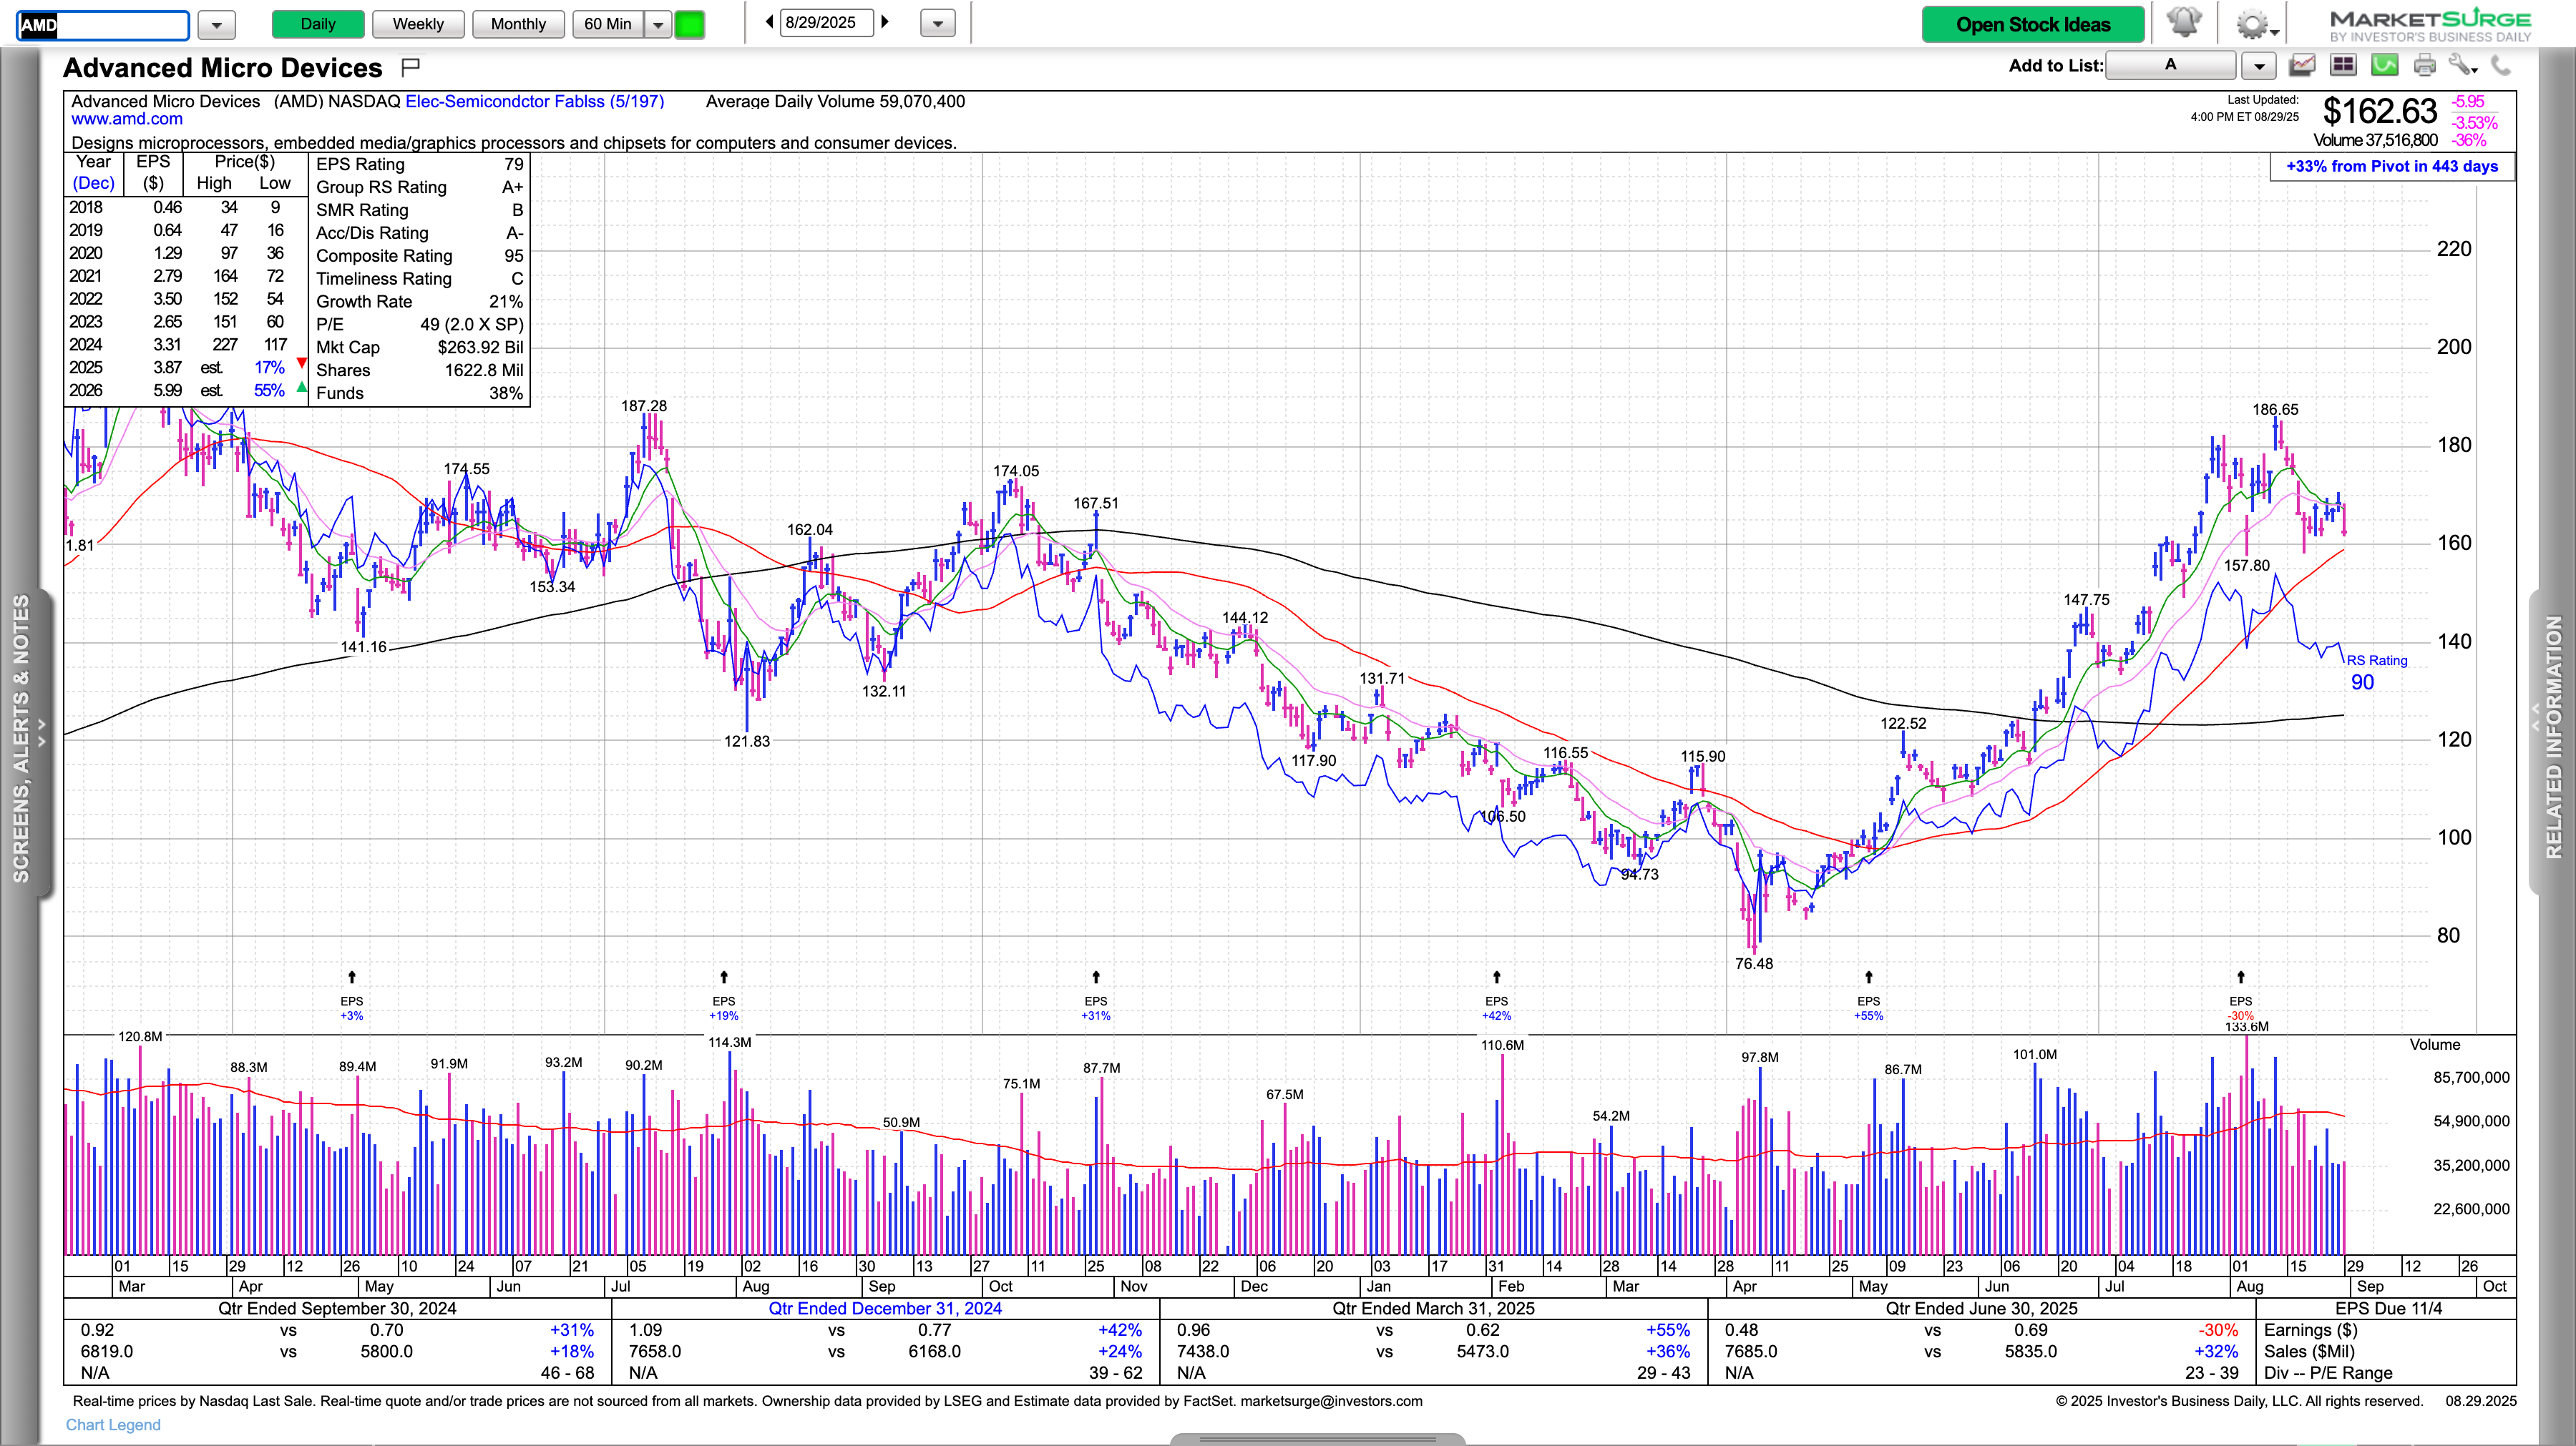Screen dimensions: 2576x1446
Task: Click the chart view icon
Action: [x=2302, y=66]
